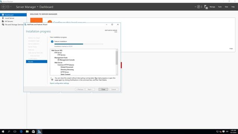The height and width of the screenshot is (134, 238).
Task: Click the Previous button in the wizard
Action: [80, 89]
